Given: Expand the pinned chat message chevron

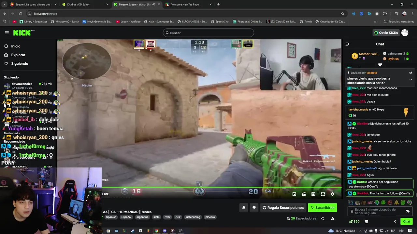Looking at the screenshot, I should coord(410,80).
